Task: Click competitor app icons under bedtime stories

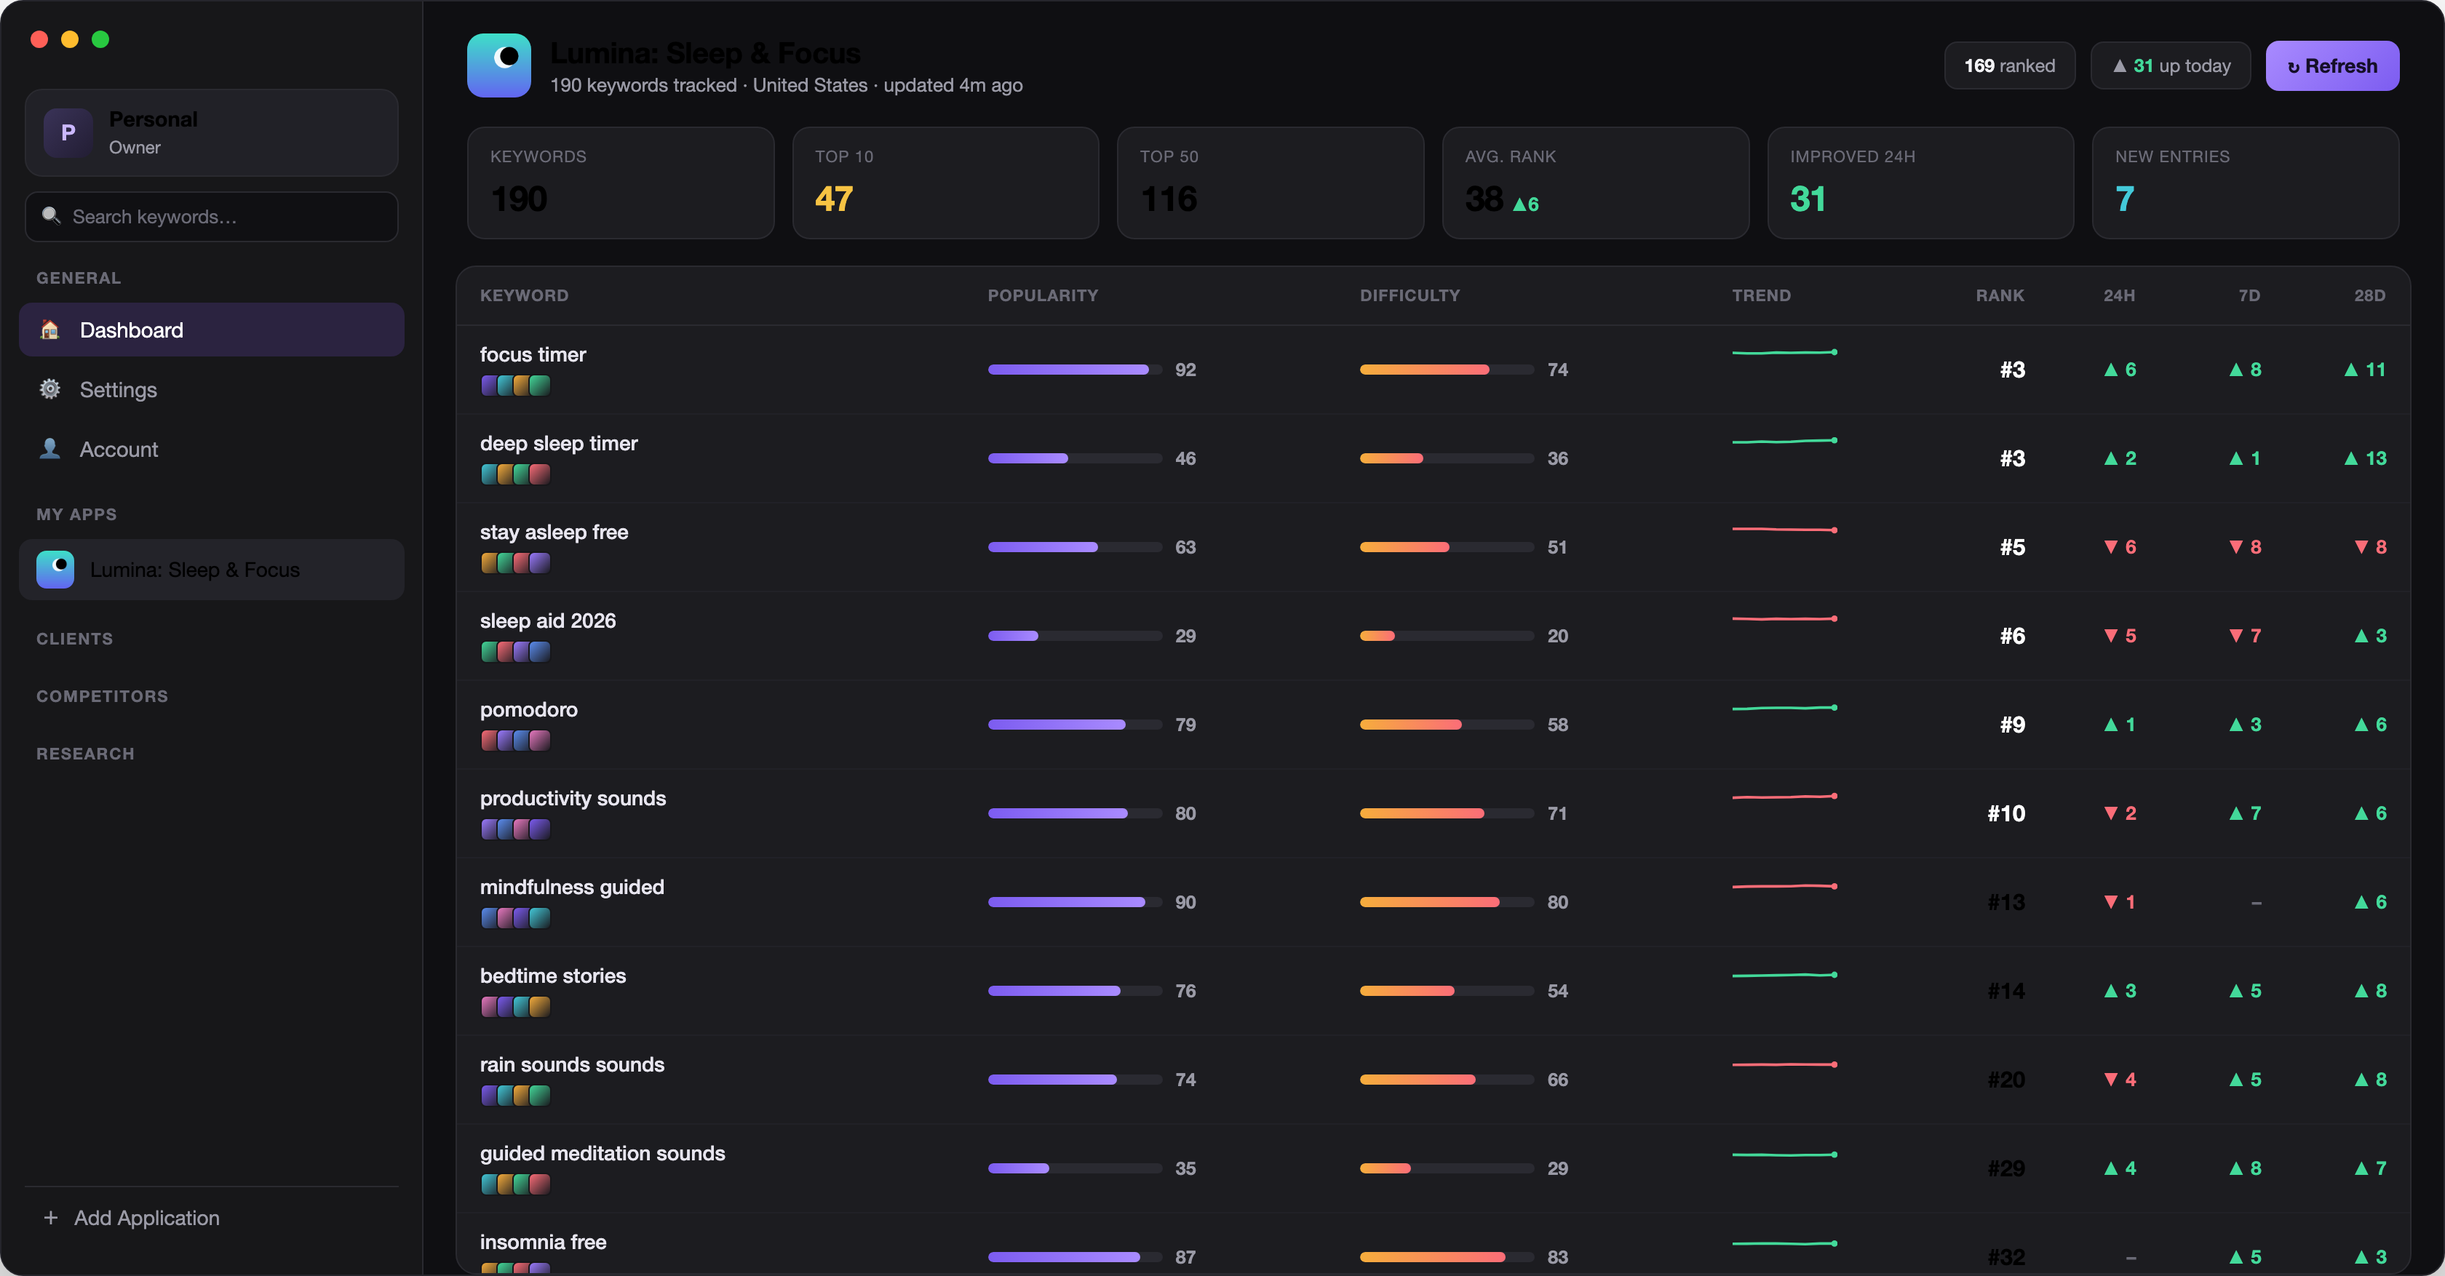Action: pos(515,1007)
